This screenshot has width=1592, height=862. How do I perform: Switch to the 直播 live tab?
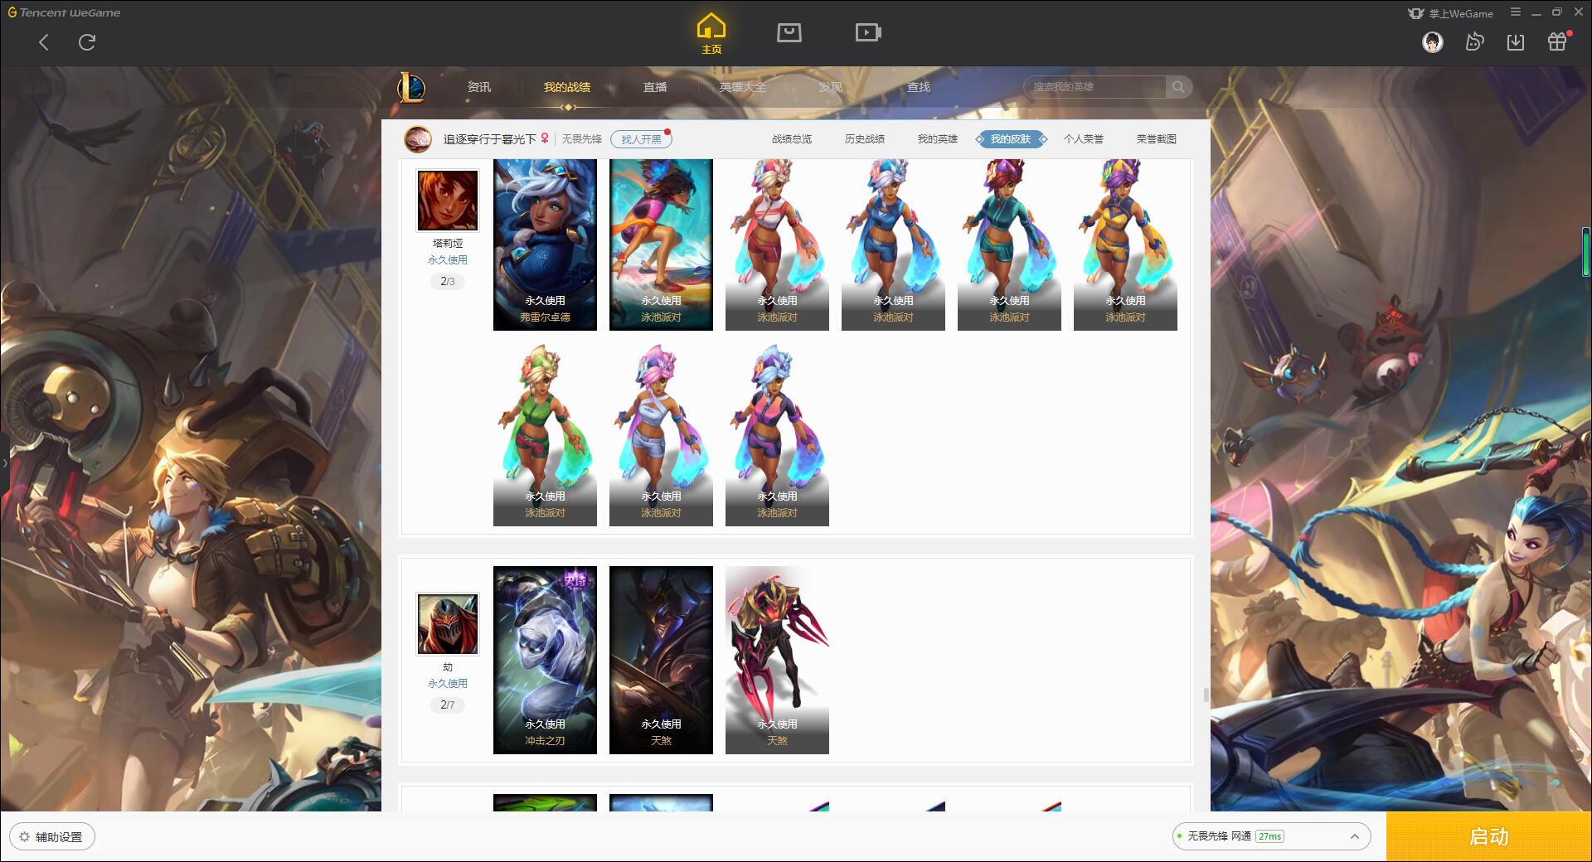point(655,87)
